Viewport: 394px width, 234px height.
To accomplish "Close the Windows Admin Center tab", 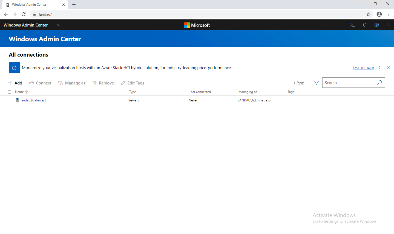I will pyautogui.click(x=64, y=5).
